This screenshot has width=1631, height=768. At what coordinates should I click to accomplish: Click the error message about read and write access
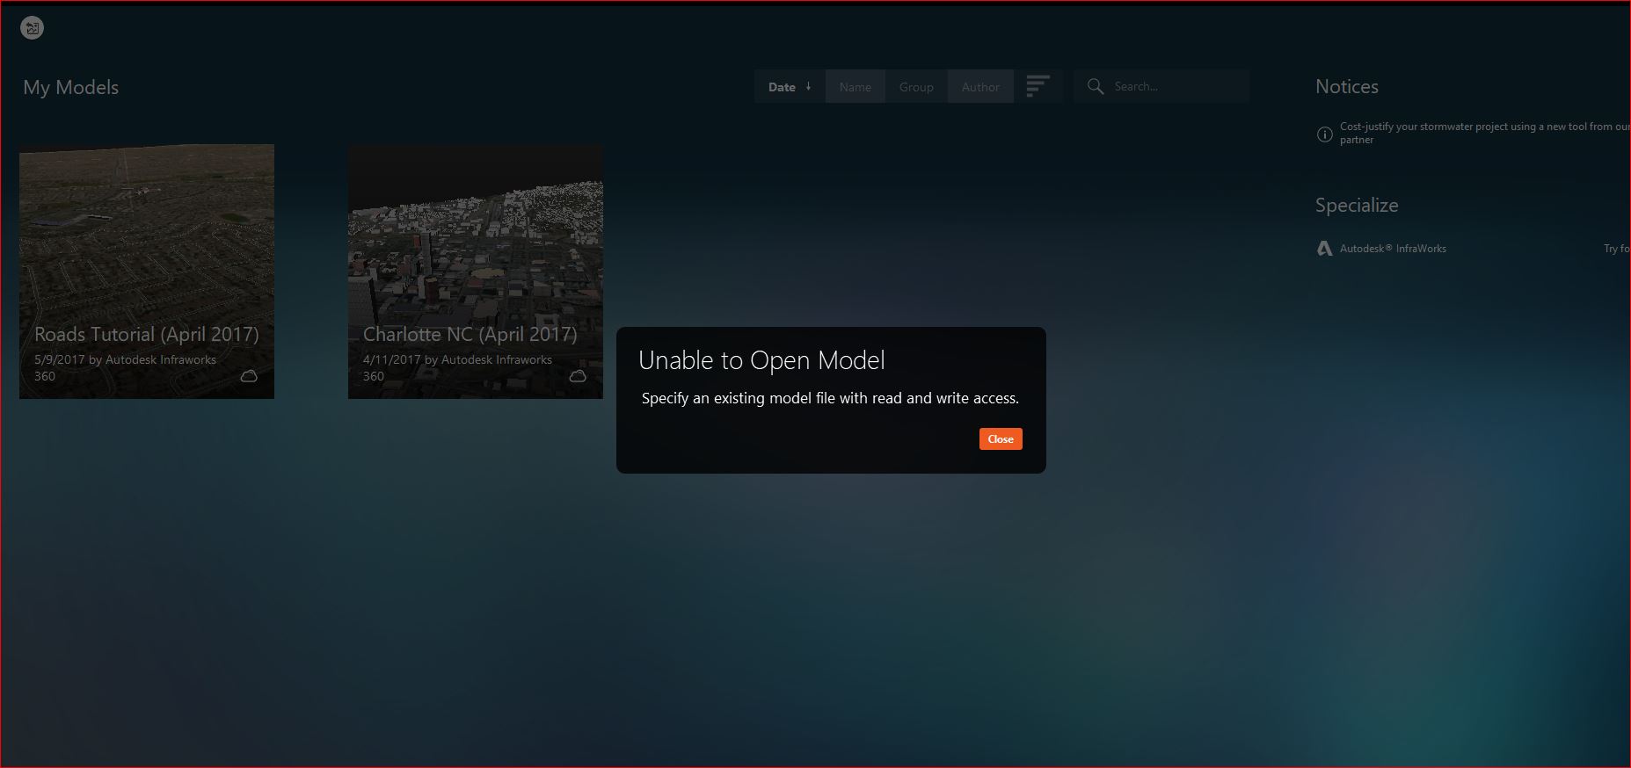830,398
